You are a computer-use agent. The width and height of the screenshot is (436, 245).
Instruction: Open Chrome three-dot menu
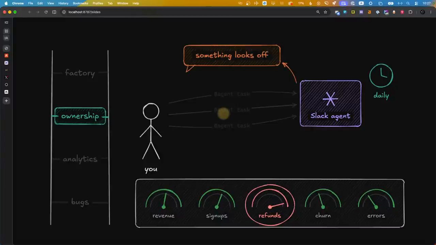431,12
